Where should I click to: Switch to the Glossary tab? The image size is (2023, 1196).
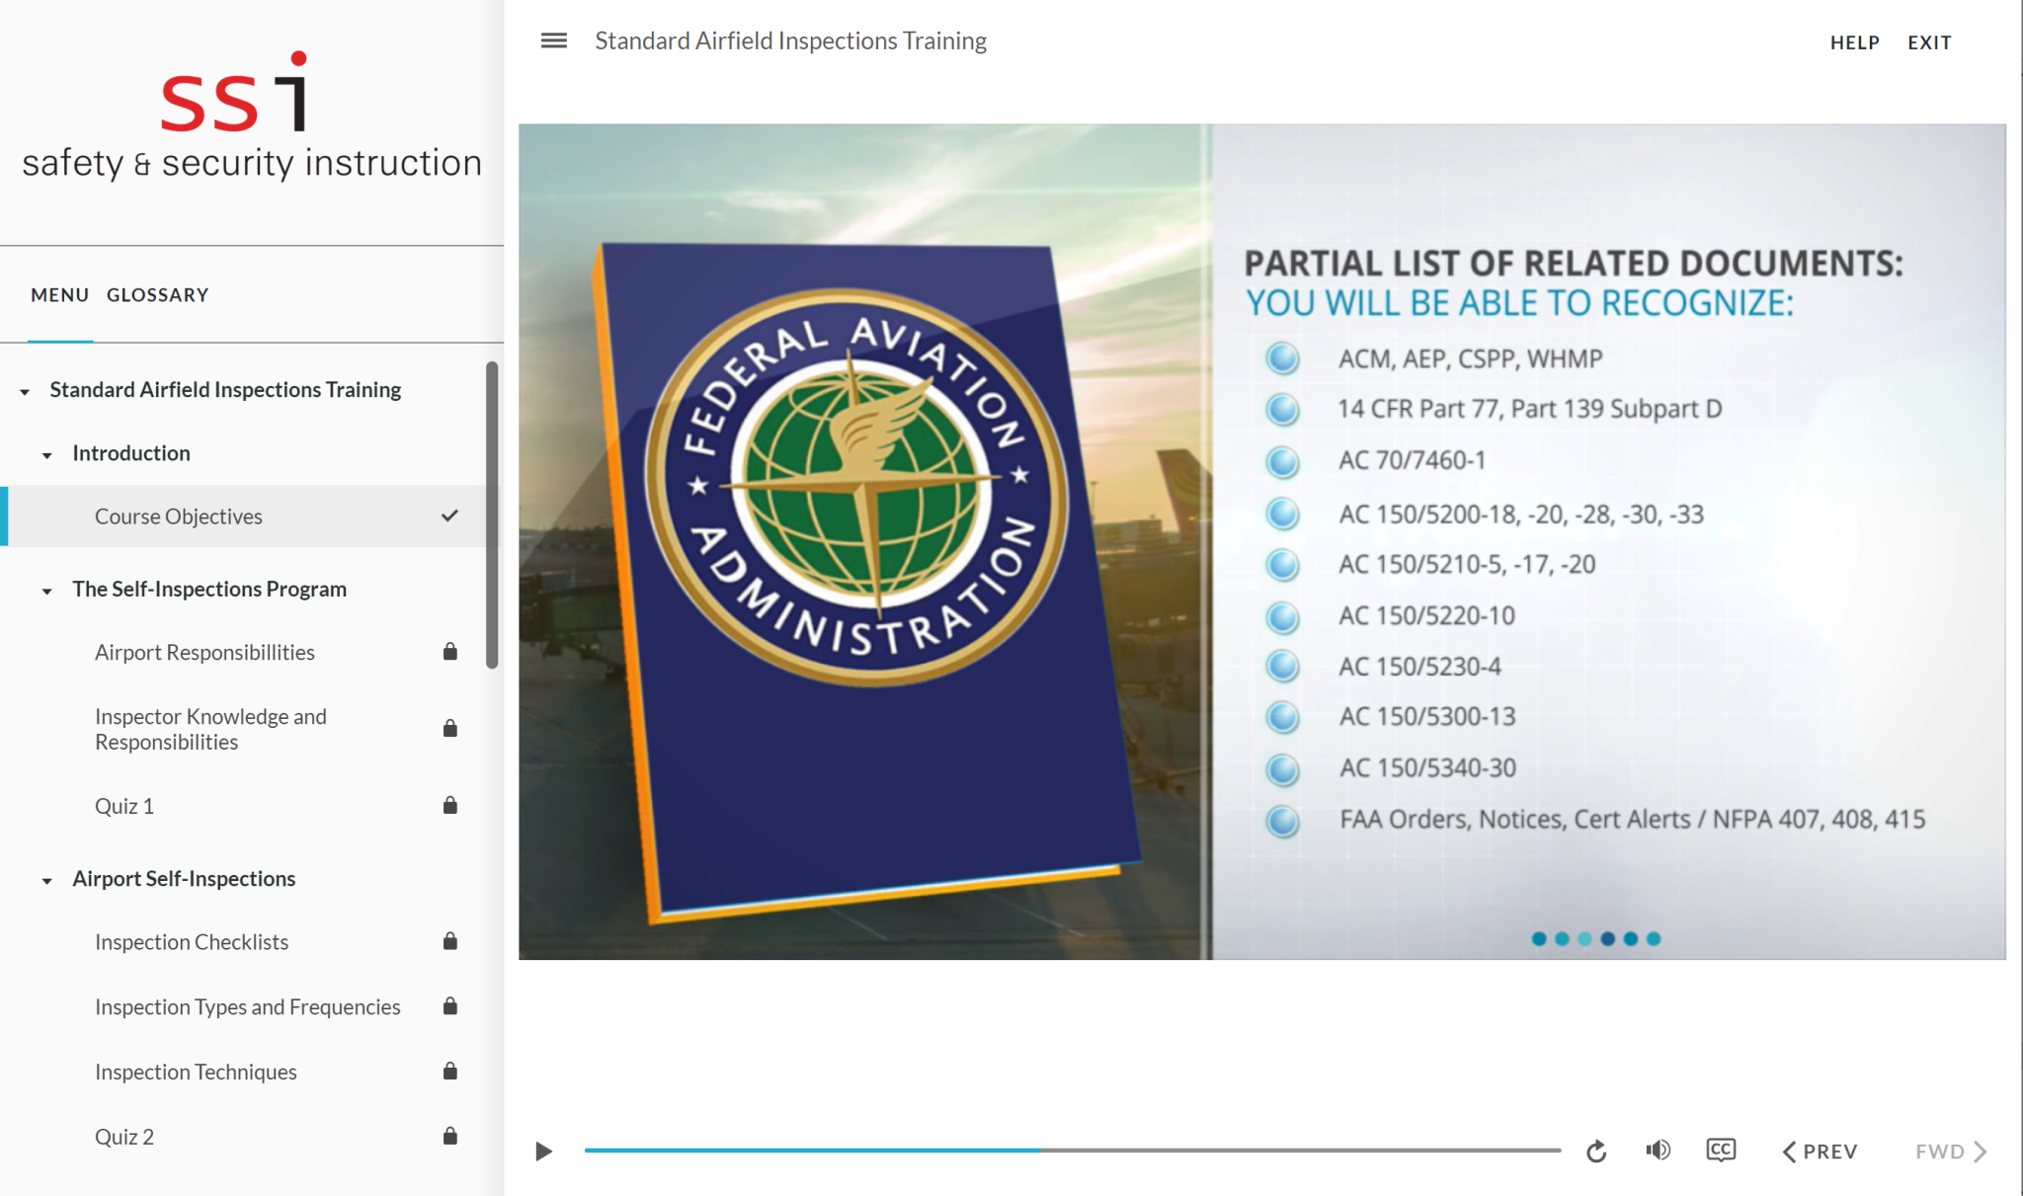pos(157,295)
